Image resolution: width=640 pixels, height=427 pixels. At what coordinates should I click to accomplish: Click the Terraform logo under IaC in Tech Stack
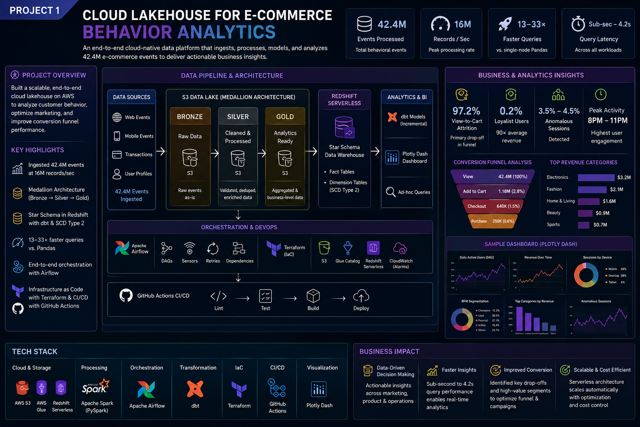coord(239,389)
